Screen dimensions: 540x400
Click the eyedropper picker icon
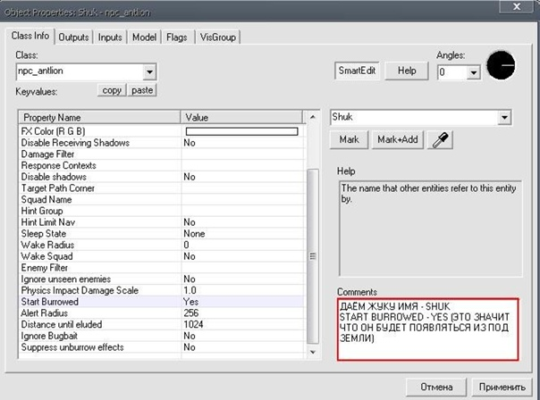click(440, 139)
